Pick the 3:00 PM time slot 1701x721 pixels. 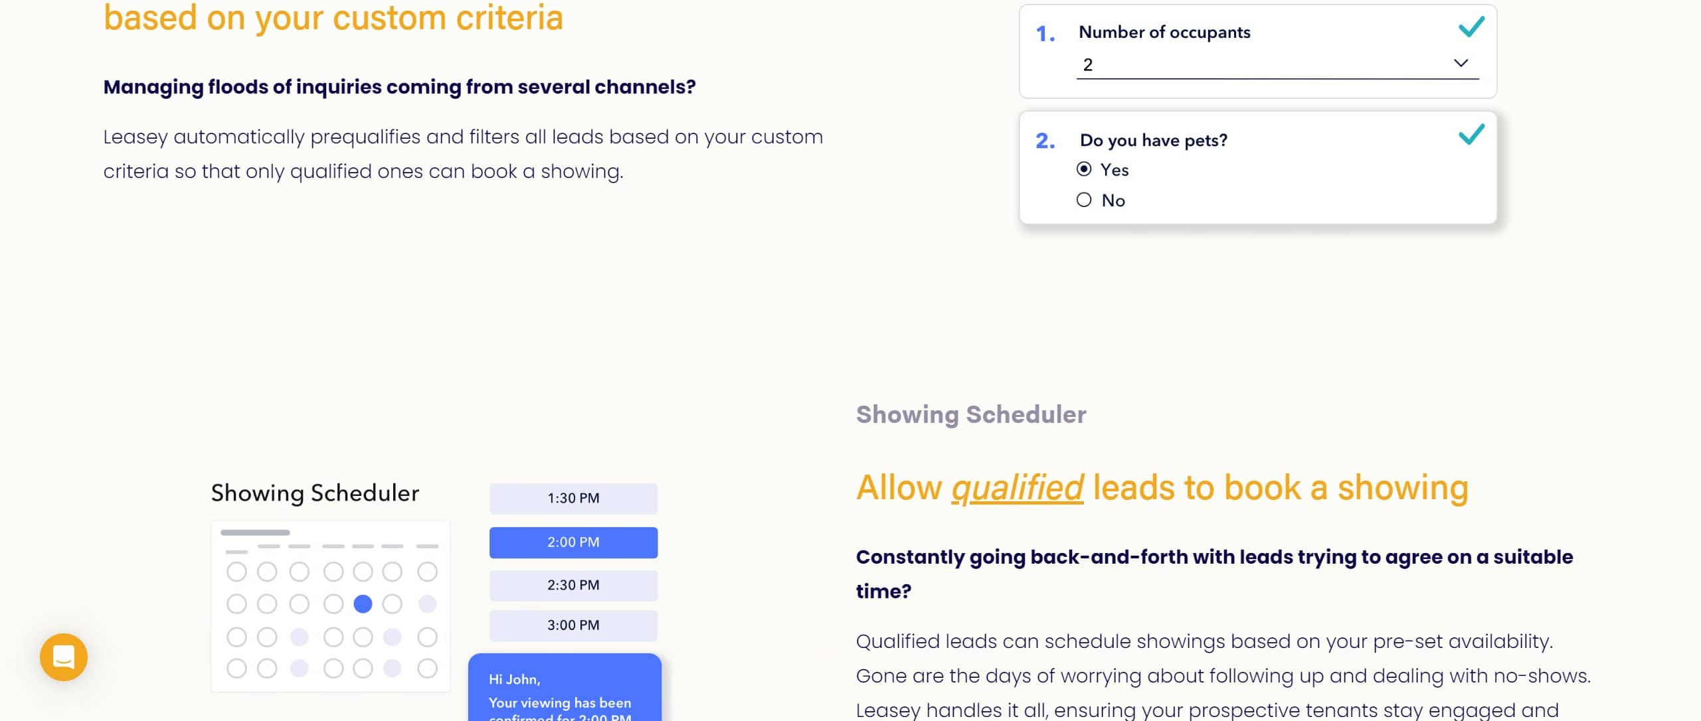coord(573,625)
